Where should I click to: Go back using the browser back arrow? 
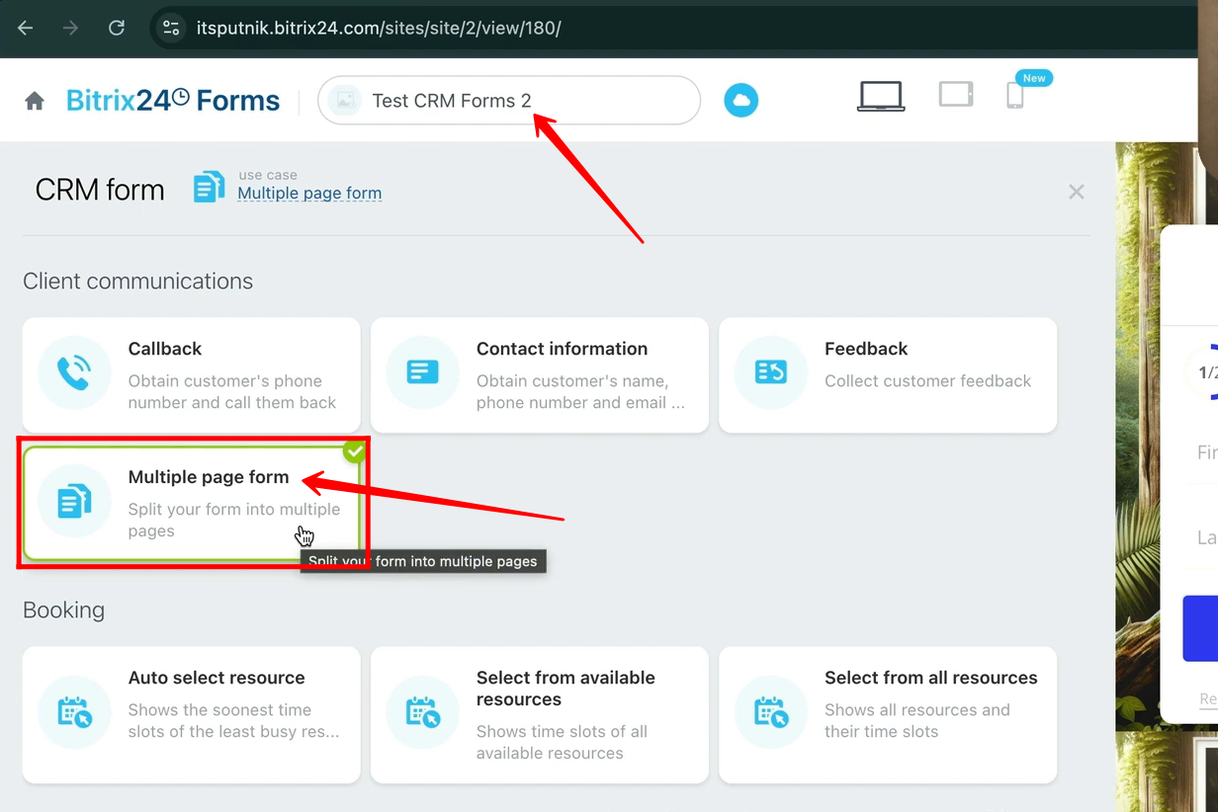(26, 28)
